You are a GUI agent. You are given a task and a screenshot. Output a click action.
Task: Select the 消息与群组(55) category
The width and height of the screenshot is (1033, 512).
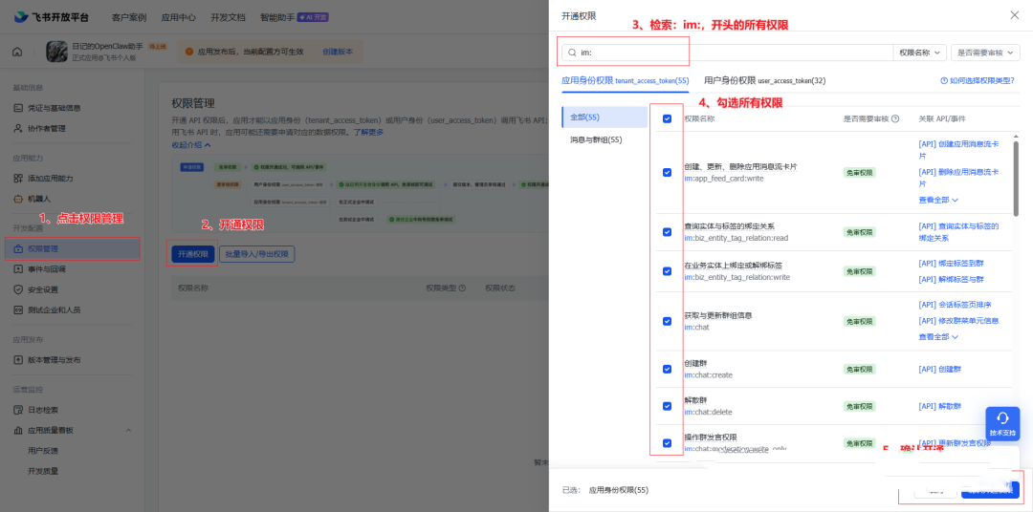click(x=596, y=139)
